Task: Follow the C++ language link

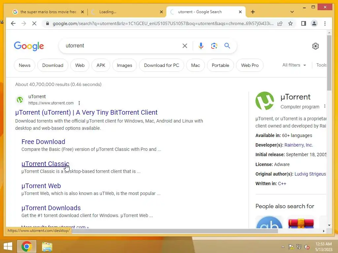Action: coord(282,183)
